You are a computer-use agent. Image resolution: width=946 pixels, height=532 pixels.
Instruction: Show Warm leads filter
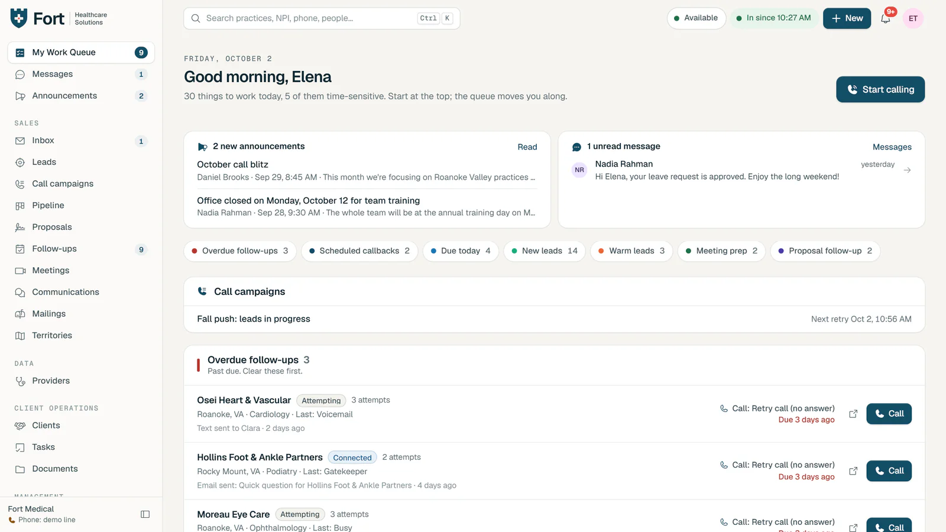tap(631, 251)
